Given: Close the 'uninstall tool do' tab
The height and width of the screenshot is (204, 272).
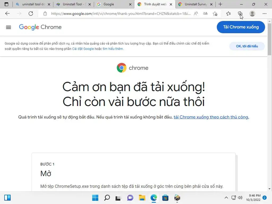Looking at the screenshot, I should (49, 4).
